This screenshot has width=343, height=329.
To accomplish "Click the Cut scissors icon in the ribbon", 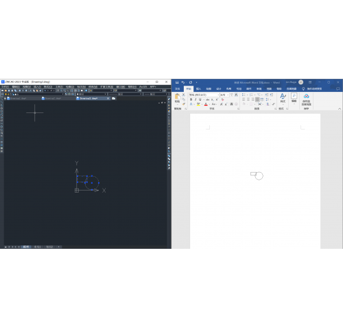I will [x=183, y=95].
